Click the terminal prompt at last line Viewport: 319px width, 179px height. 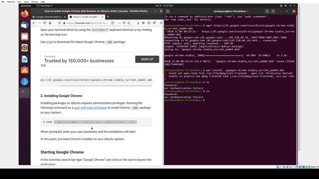[185, 100]
